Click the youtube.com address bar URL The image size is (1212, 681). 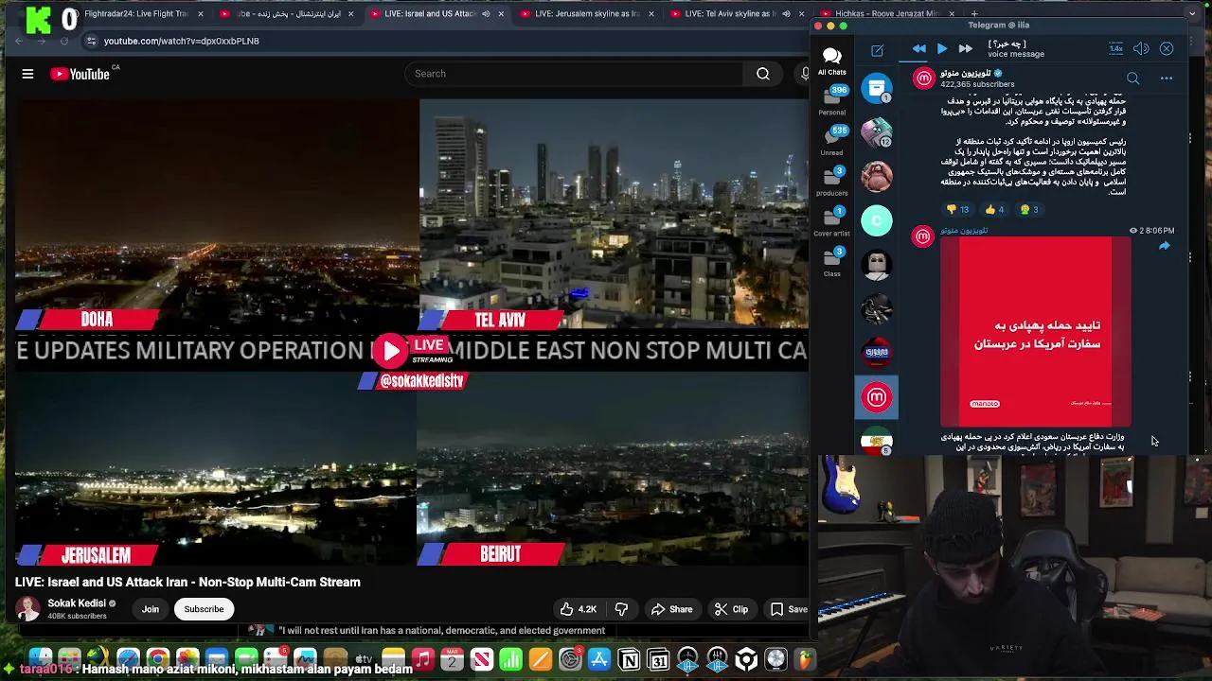(181, 41)
